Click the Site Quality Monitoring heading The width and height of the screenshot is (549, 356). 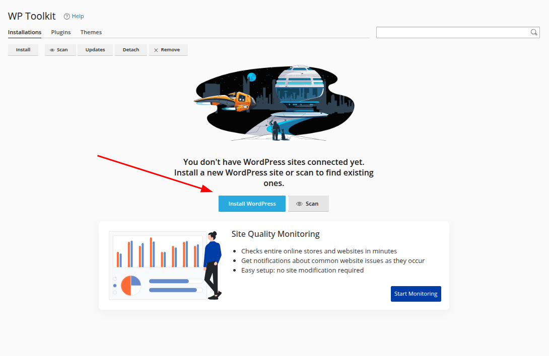click(276, 234)
